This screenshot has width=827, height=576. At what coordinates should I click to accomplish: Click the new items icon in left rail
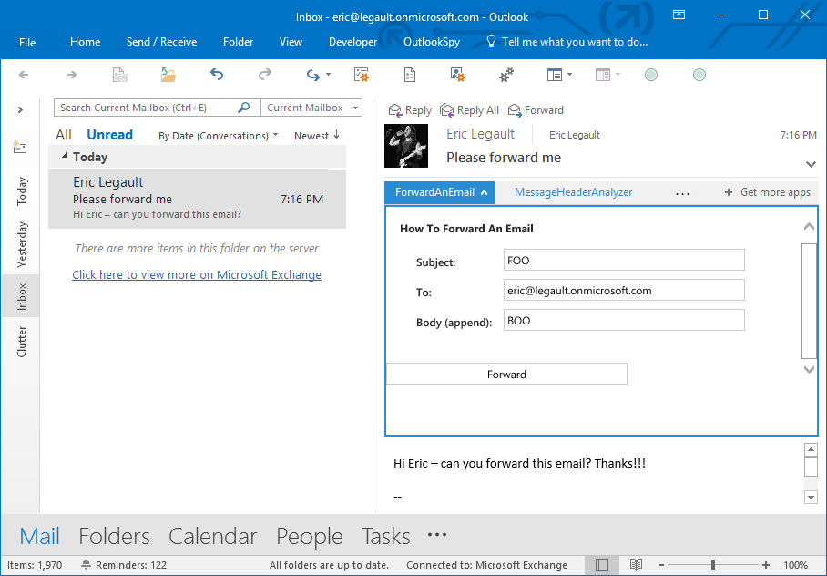pos(20,147)
